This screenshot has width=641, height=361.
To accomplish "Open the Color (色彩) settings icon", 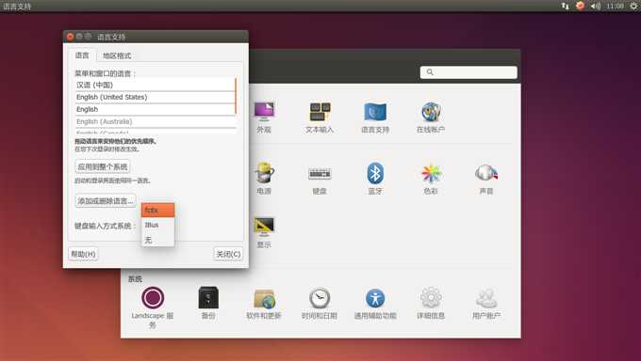I will 431,173.
